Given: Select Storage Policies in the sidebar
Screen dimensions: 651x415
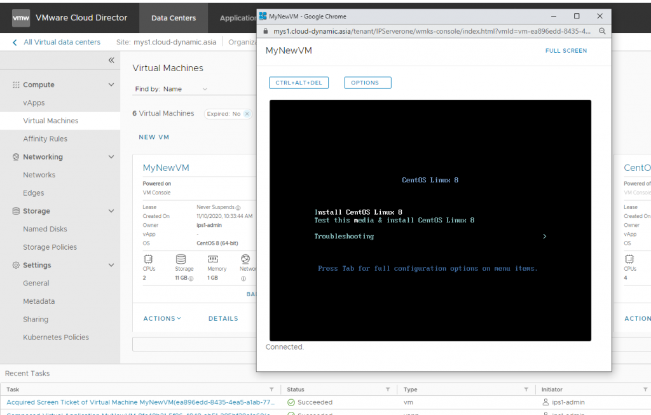Looking at the screenshot, I should coord(50,247).
